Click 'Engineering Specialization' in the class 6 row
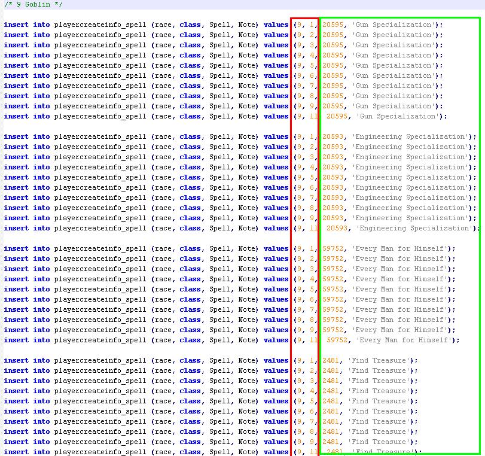This screenshot has width=485, height=456. (411, 187)
